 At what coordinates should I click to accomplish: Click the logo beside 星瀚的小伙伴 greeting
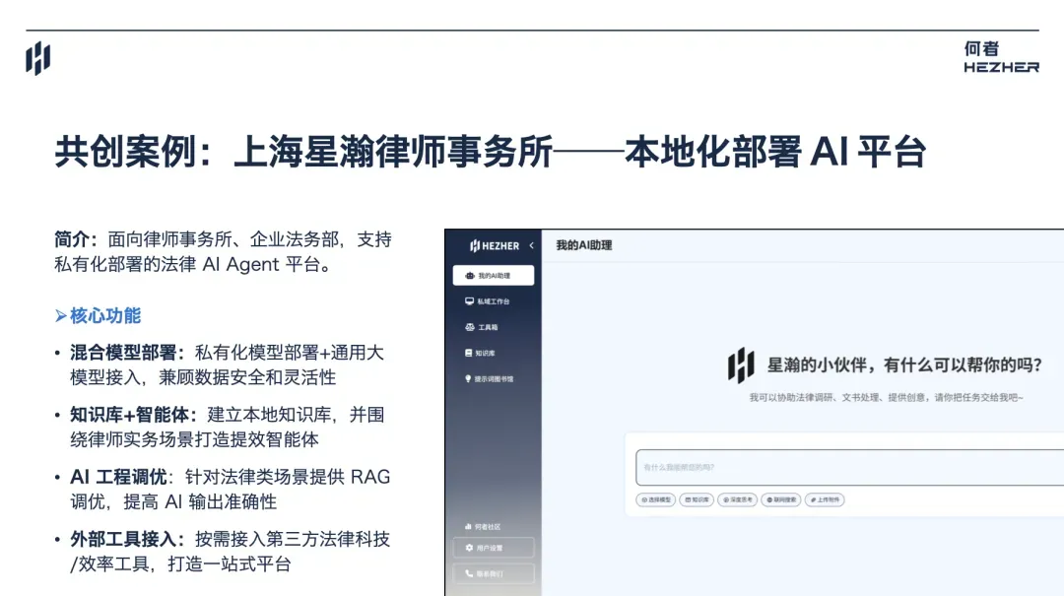(741, 365)
